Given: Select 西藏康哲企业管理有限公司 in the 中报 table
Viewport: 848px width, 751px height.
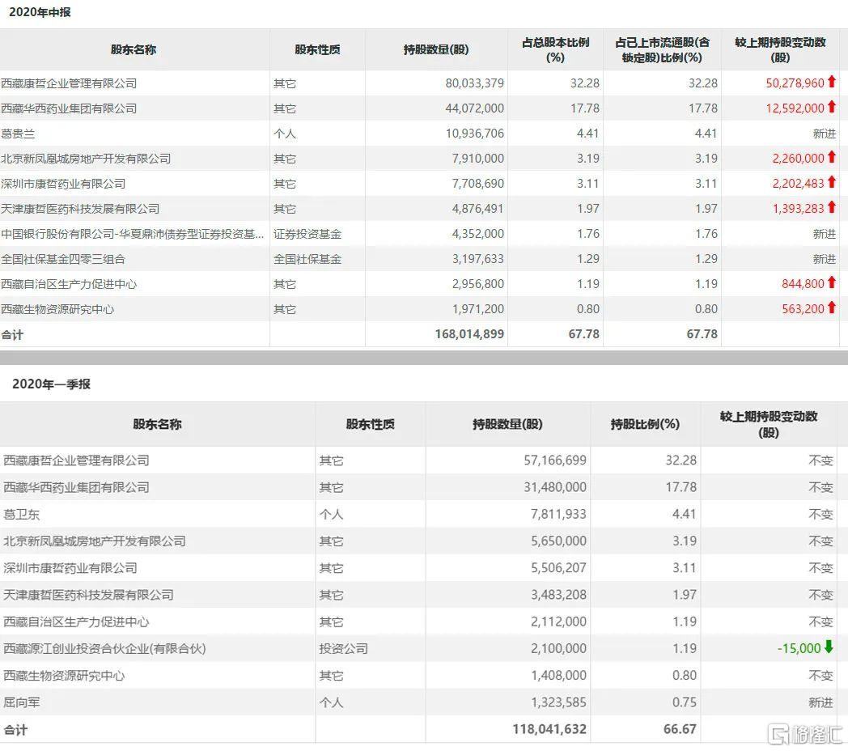Looking at the screenshot, I should coord(69,83).
